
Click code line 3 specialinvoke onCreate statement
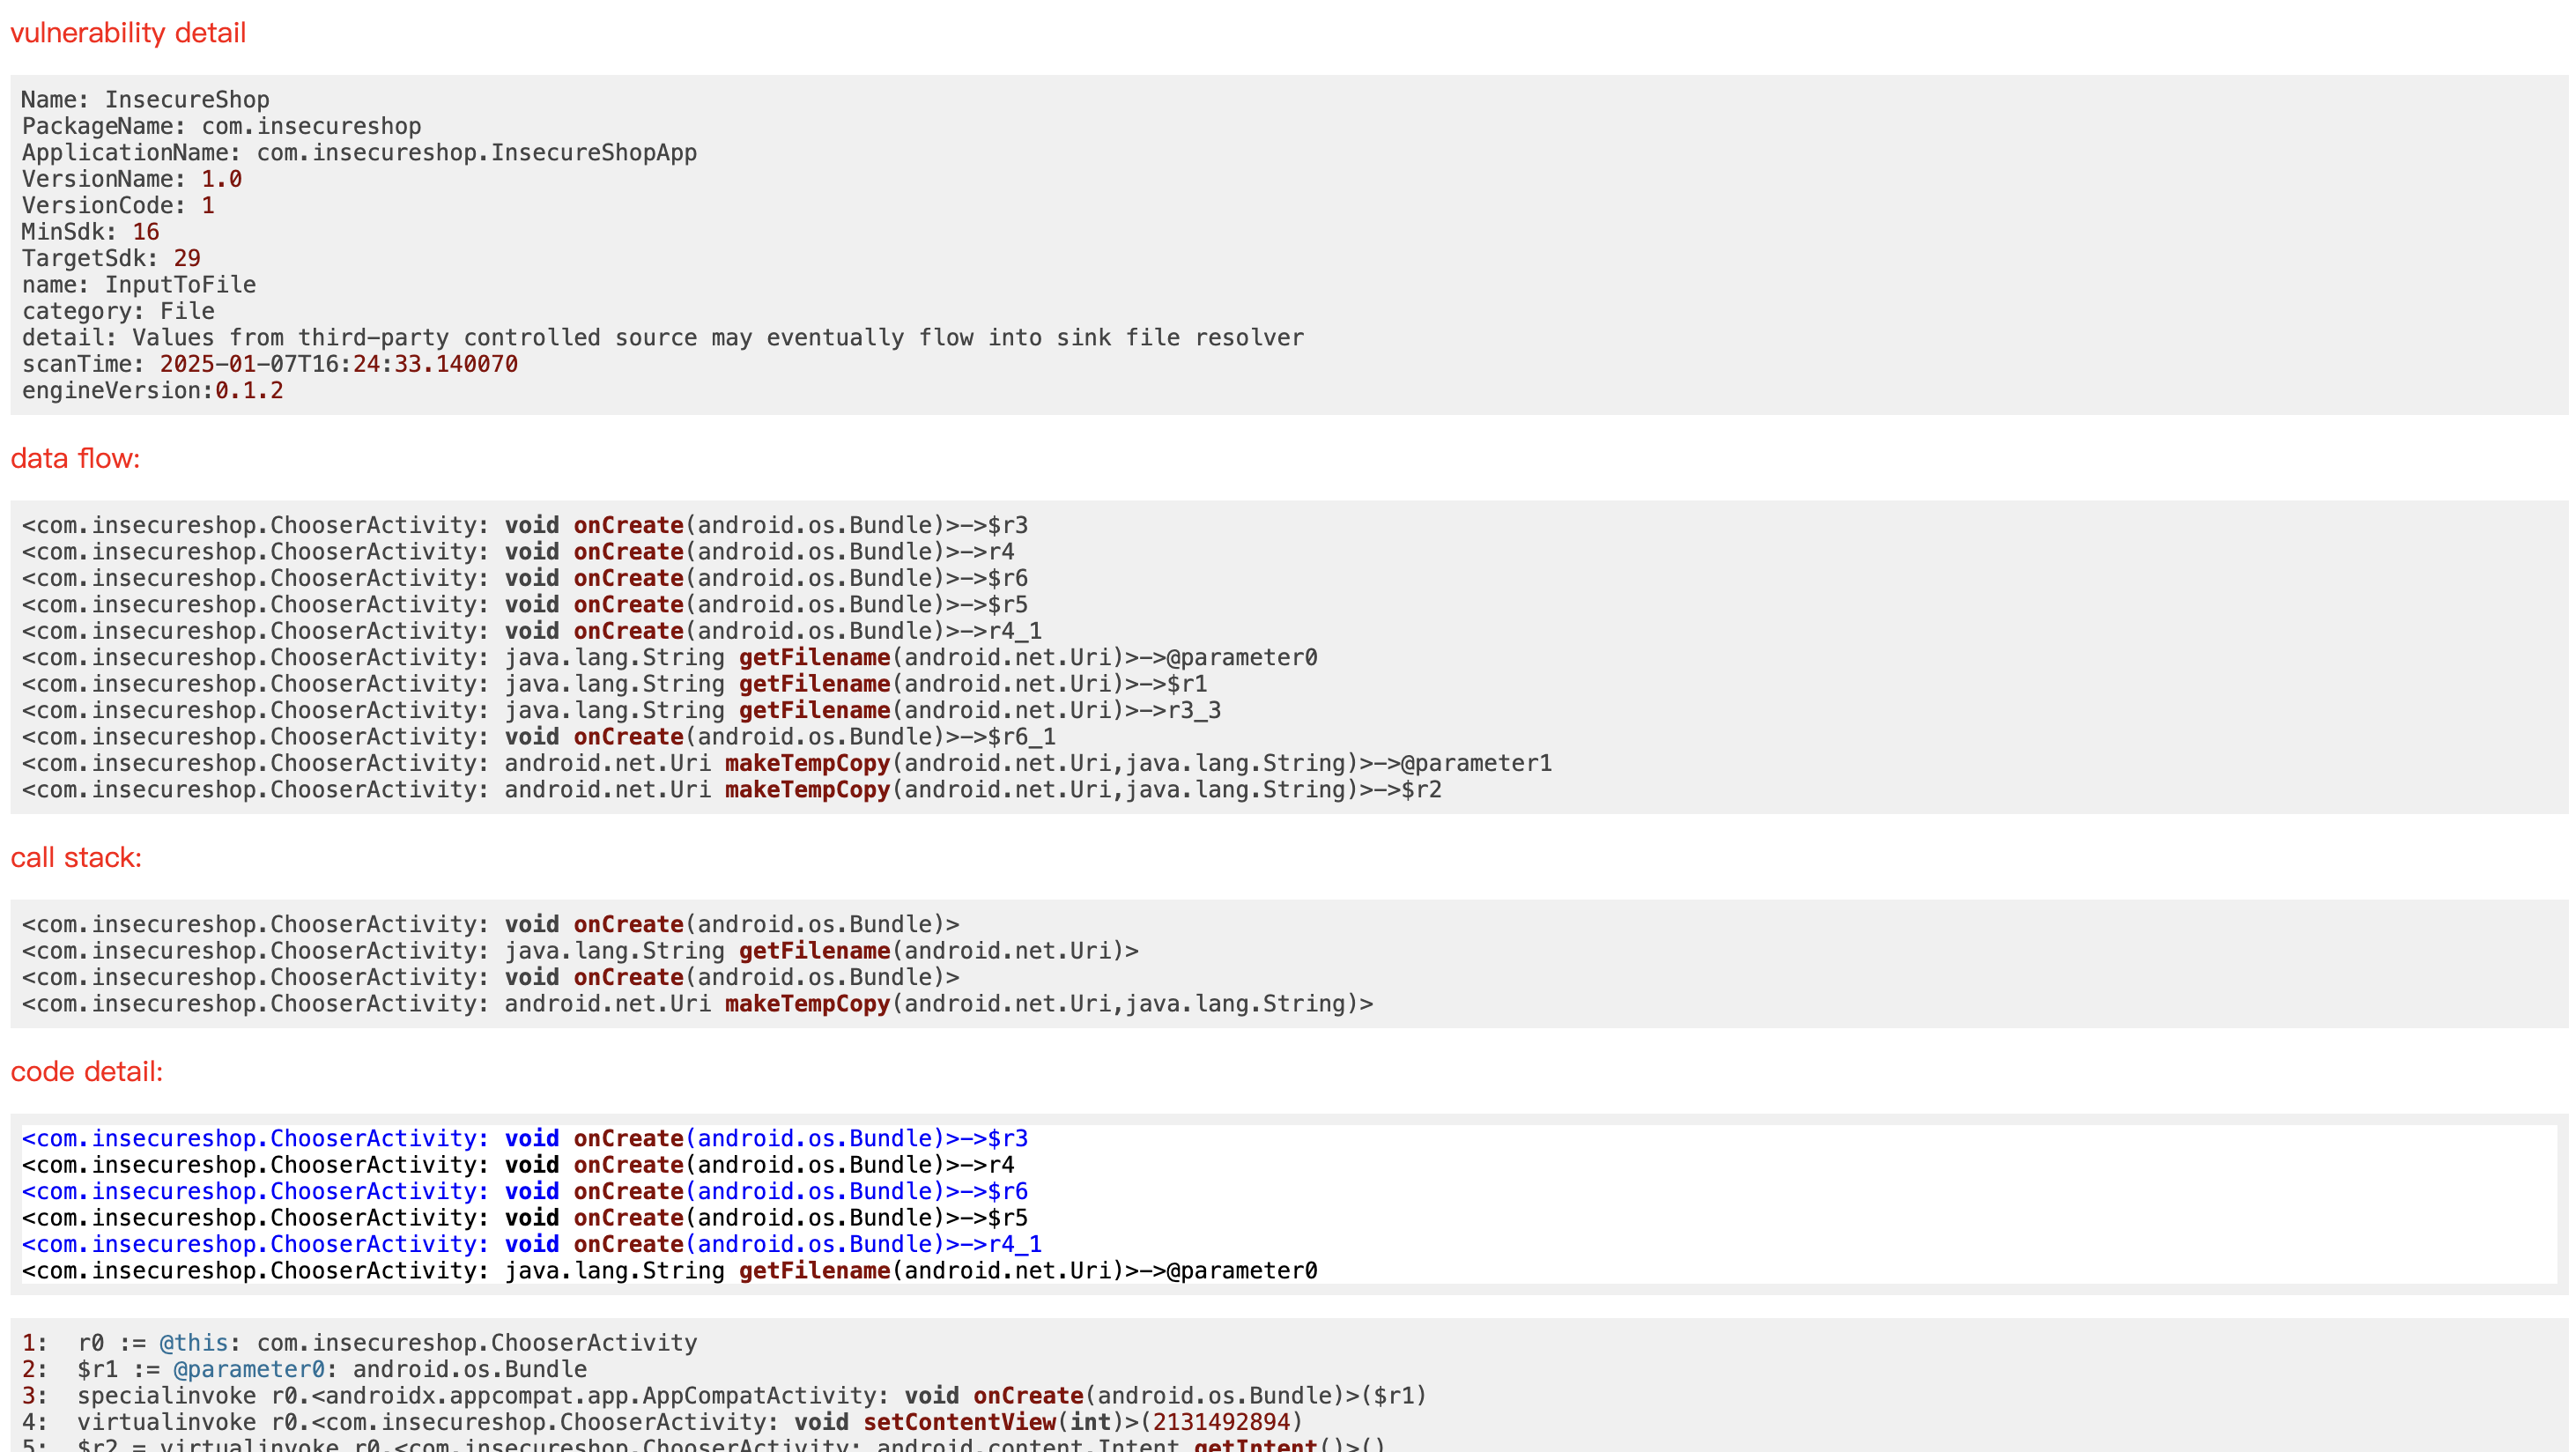click(751, 1396)
